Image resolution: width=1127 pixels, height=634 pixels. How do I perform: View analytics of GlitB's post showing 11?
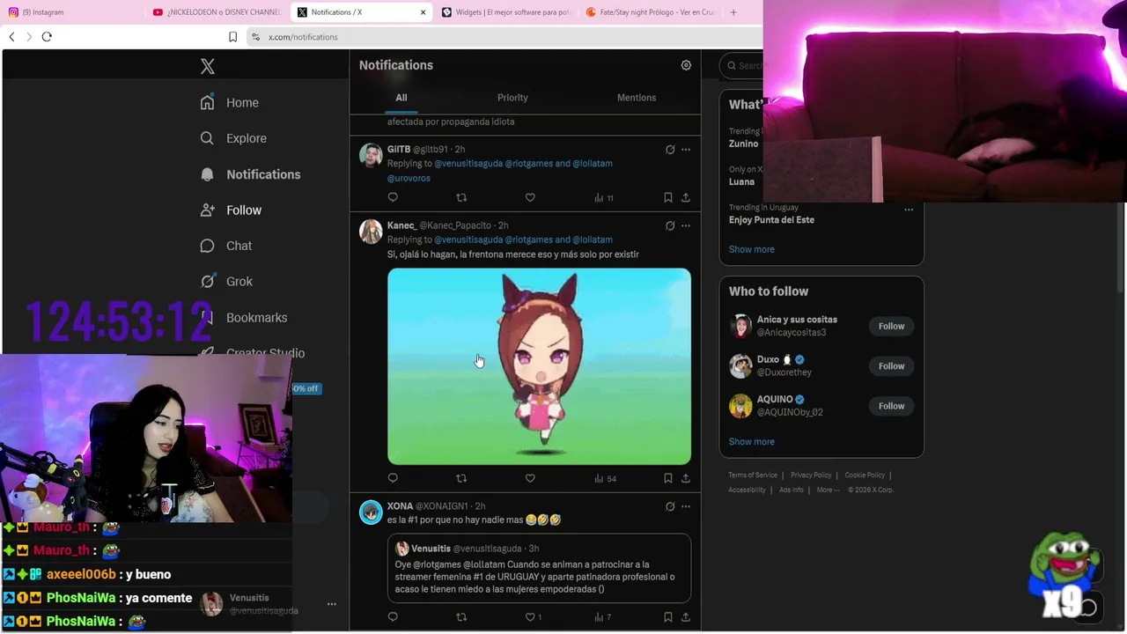tap(604, 198)
